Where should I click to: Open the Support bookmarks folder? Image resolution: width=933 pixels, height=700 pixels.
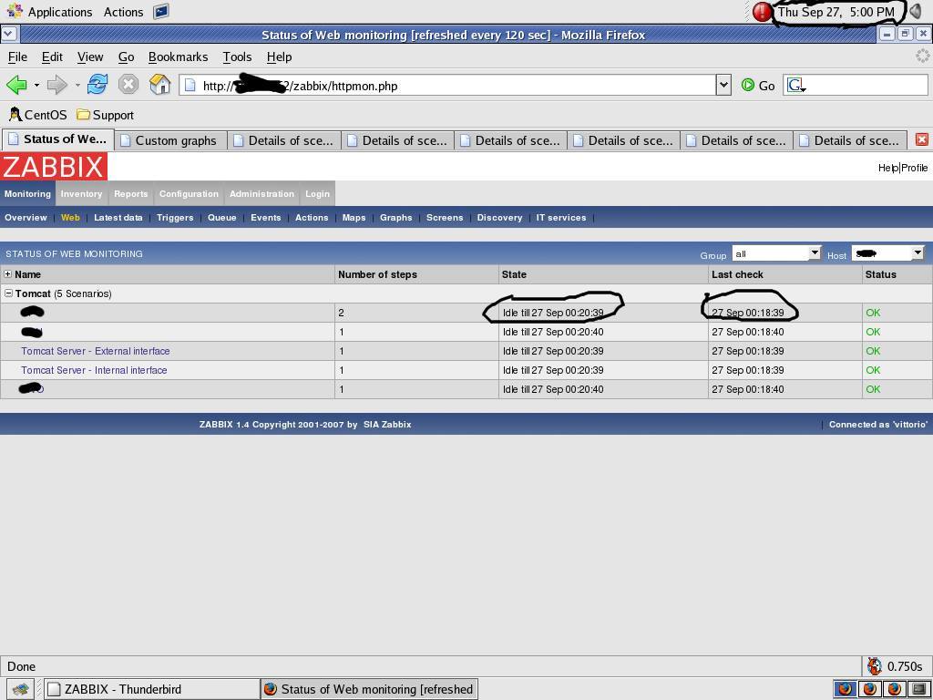tap(105, 115)
